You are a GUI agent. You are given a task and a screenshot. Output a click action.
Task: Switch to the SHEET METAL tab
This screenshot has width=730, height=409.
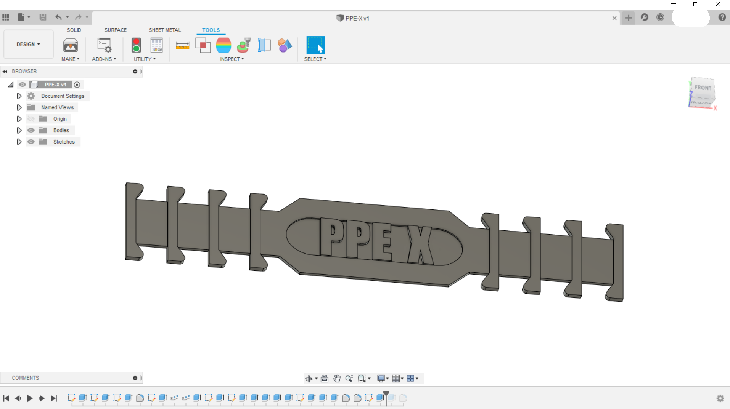(x=165, y=30)
